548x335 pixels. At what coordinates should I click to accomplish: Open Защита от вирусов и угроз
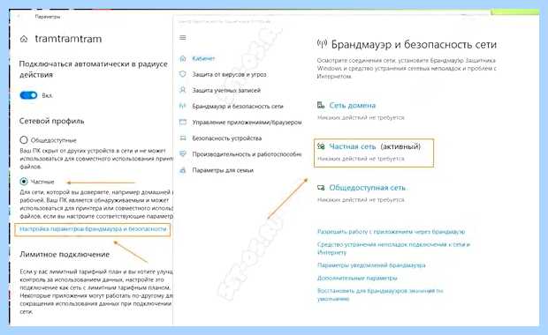[x=229, y=74]
